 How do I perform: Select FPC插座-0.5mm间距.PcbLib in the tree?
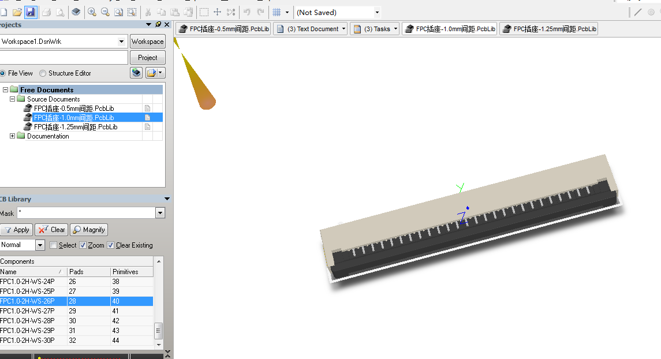pyautogui.click(x=74, y=109)
